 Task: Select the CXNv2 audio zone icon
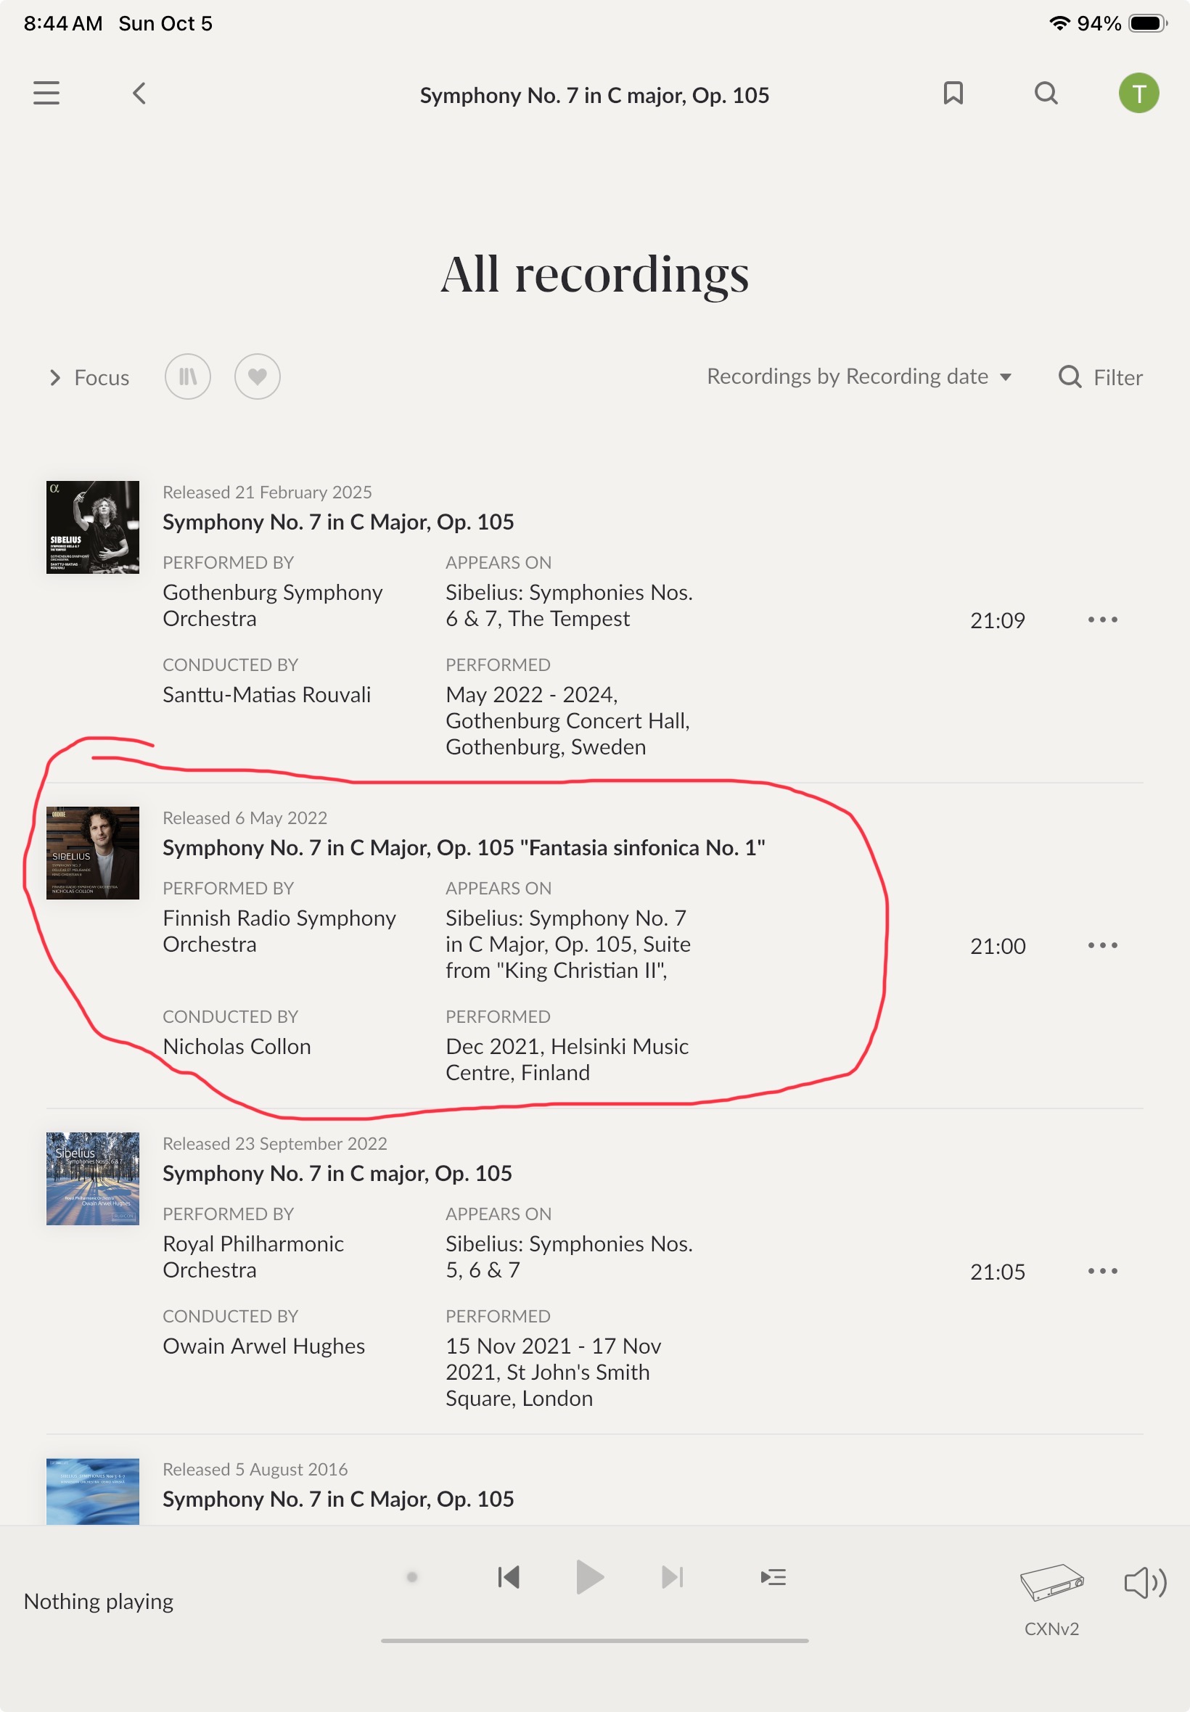coord(1051,1582)
